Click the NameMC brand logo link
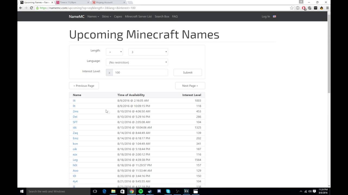Viewport: 348px width, 195px height. point(77,17)
